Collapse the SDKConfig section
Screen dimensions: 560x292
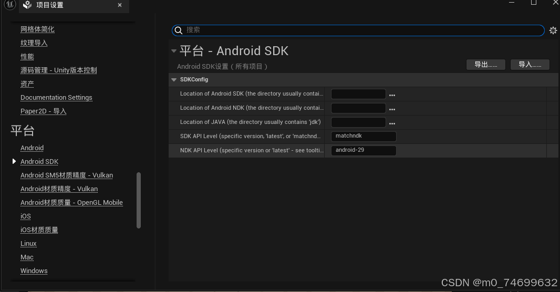click(174, 80)
